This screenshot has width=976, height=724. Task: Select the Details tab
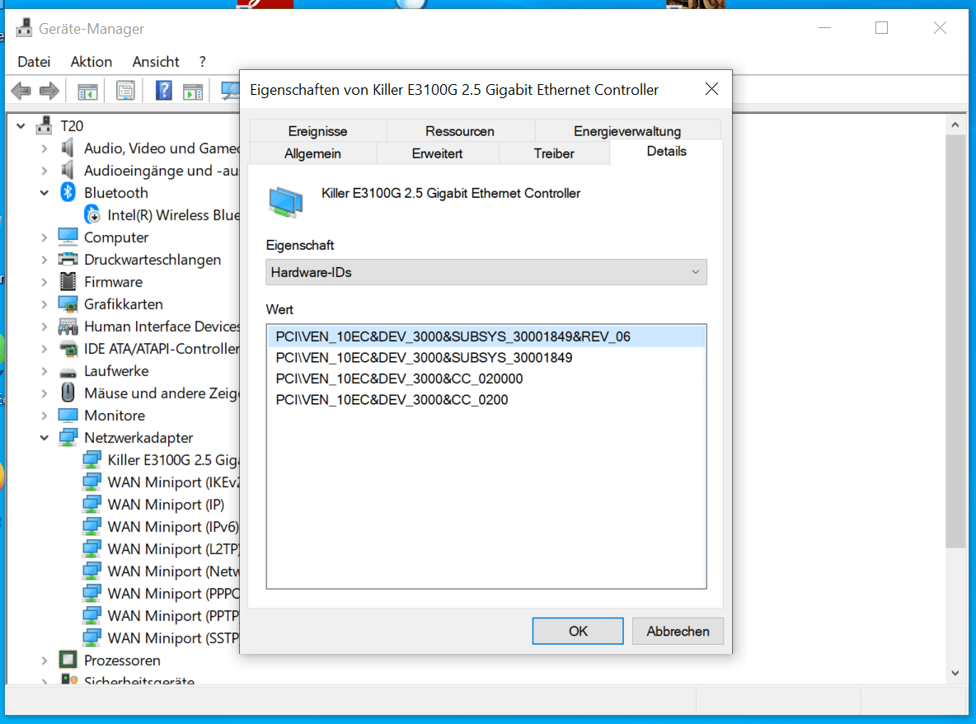point(666,151)
